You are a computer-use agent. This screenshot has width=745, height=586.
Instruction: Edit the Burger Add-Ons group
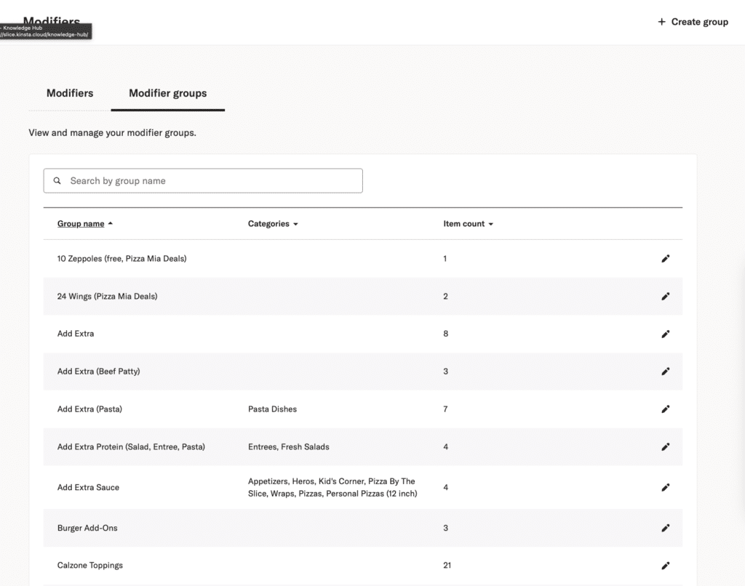coord(665,529)
